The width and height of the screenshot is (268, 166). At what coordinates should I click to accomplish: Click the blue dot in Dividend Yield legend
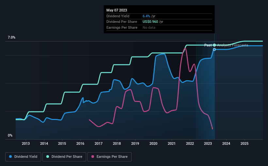pos(10,157)
